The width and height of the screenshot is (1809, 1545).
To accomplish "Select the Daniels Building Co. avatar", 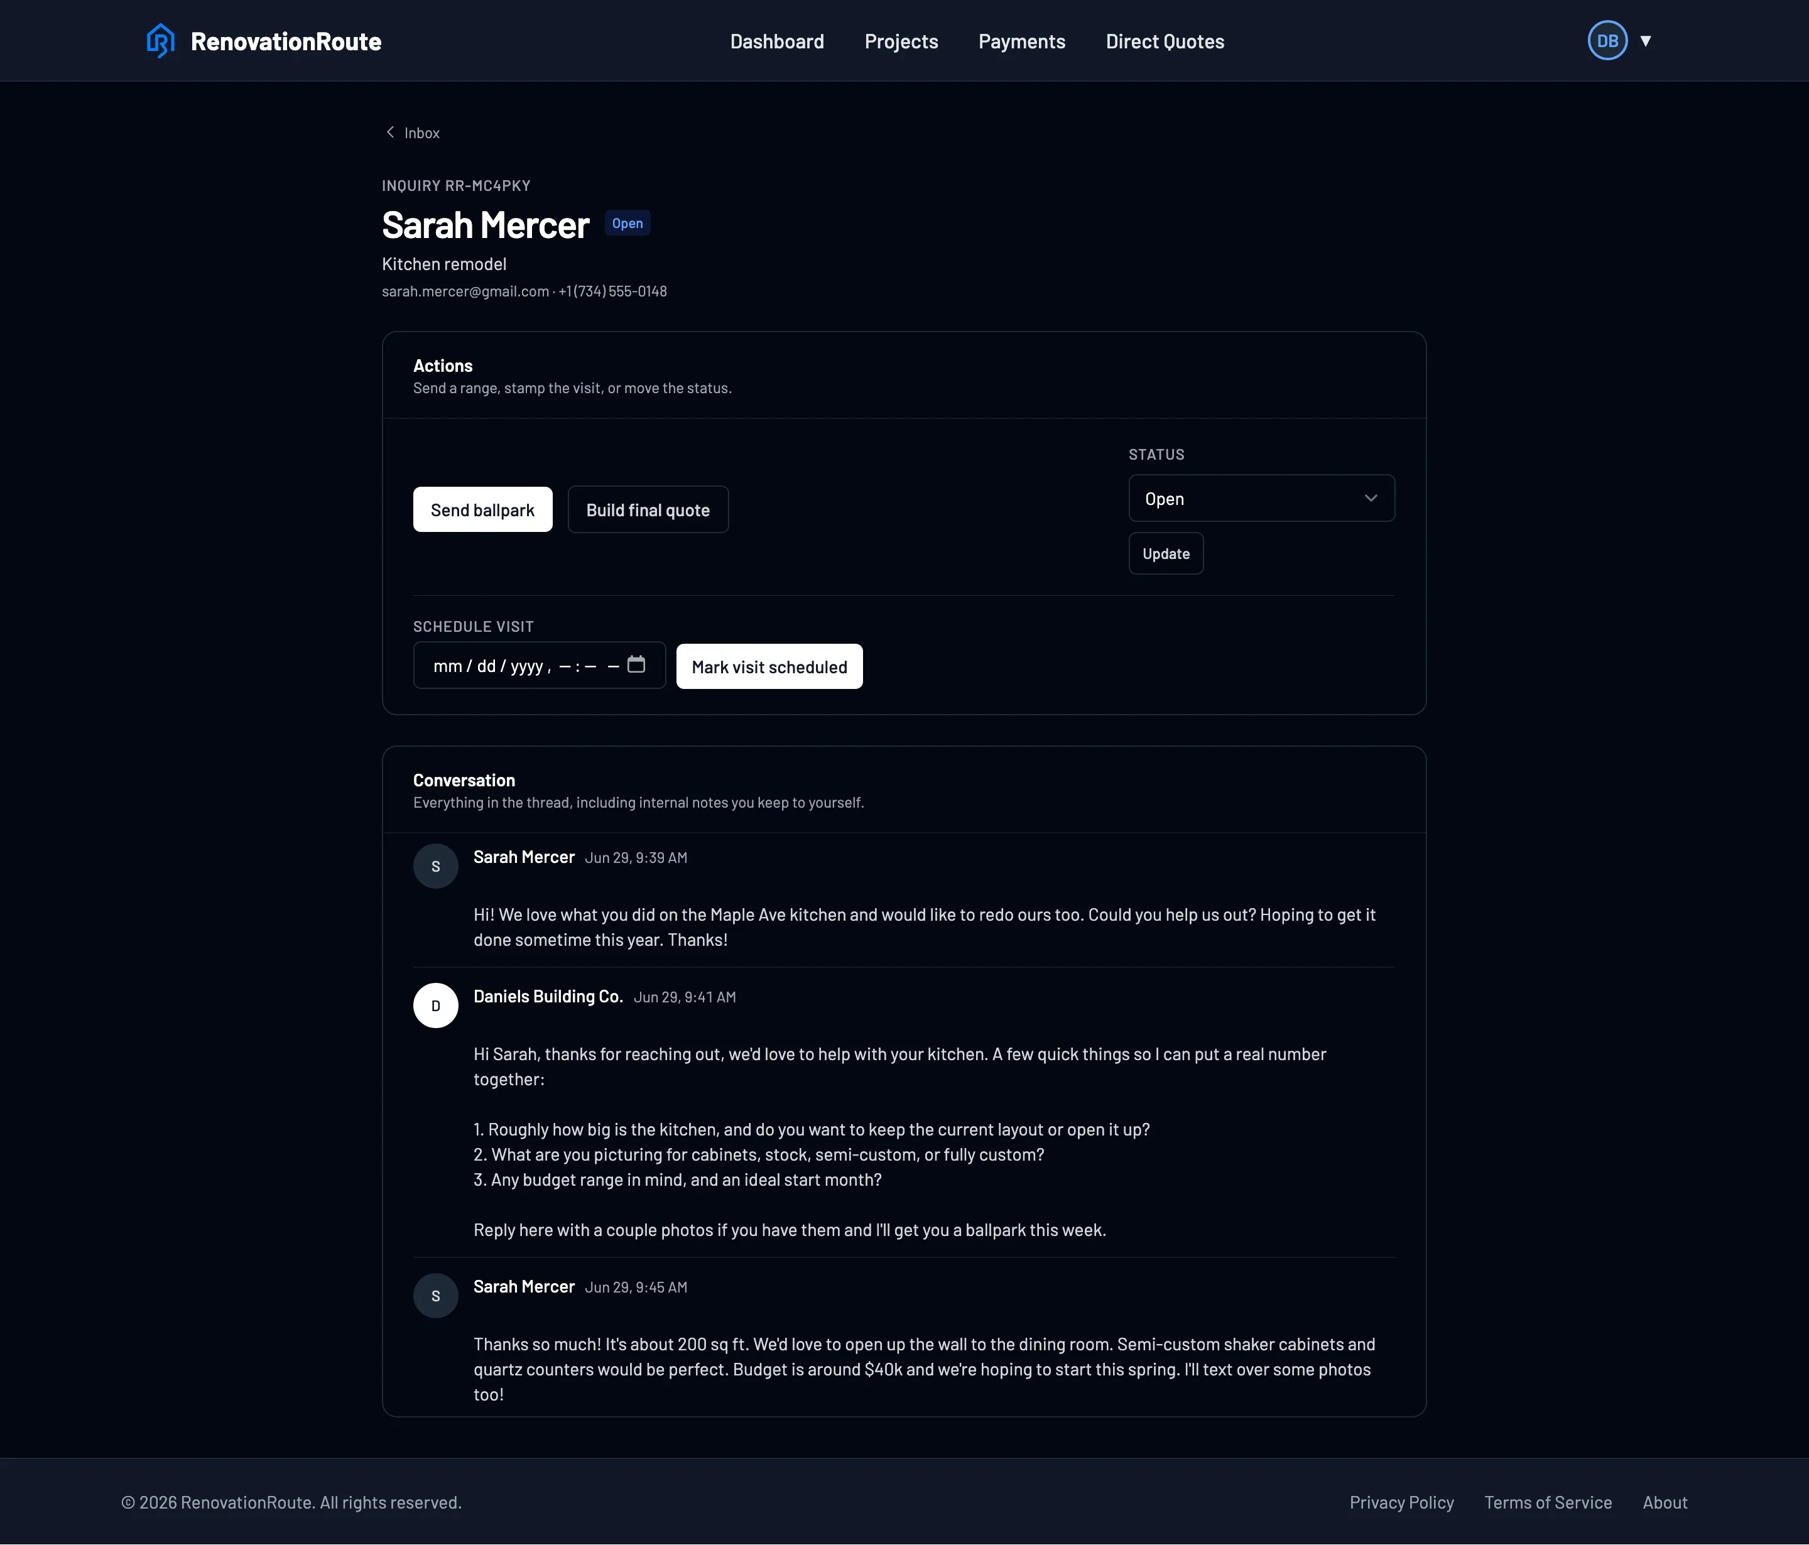I will [x=436, y=1006].
